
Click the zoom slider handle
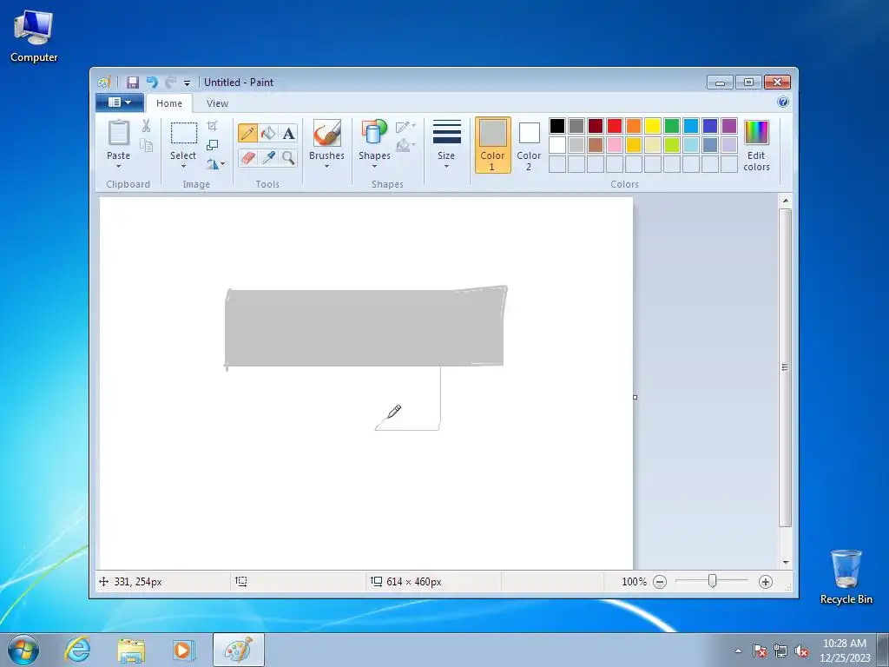[x=712, y=581]
